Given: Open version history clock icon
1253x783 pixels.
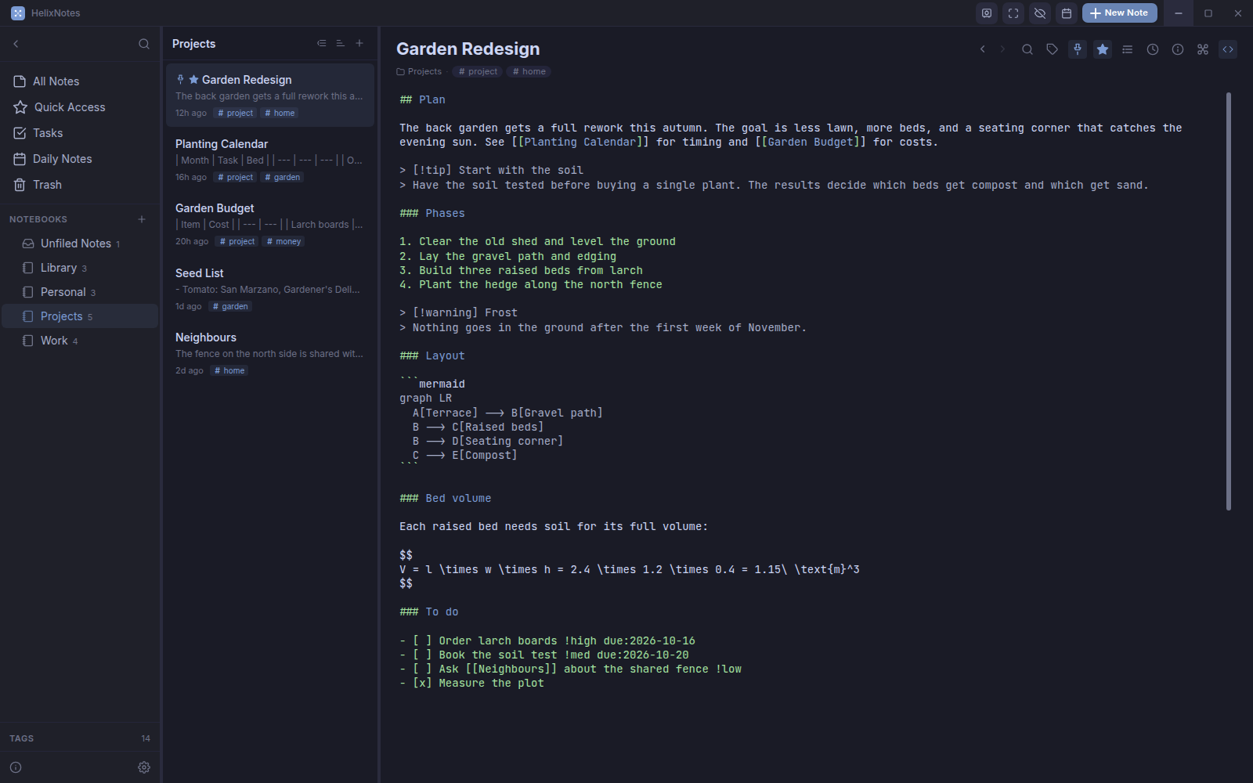Looking at the screenshot, I should pyautogui.click(x=1153, y=49).
